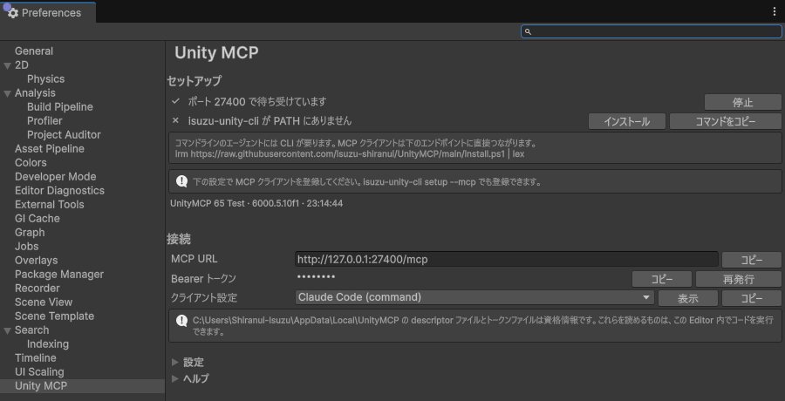Click the コマンドをコピー button
The height and width of the screenshot is (401, 785).
tap(726, 122)
